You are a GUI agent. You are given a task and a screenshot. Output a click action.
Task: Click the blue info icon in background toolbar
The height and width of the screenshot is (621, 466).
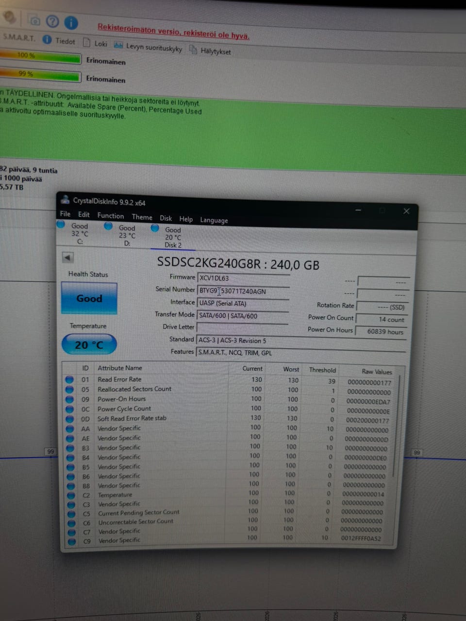(71, 22)
